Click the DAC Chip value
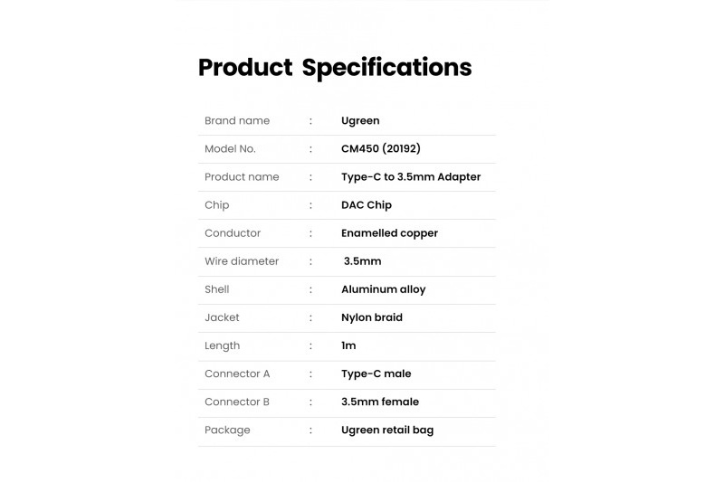The width and height of the screenshot is (724, 482). 367,204
